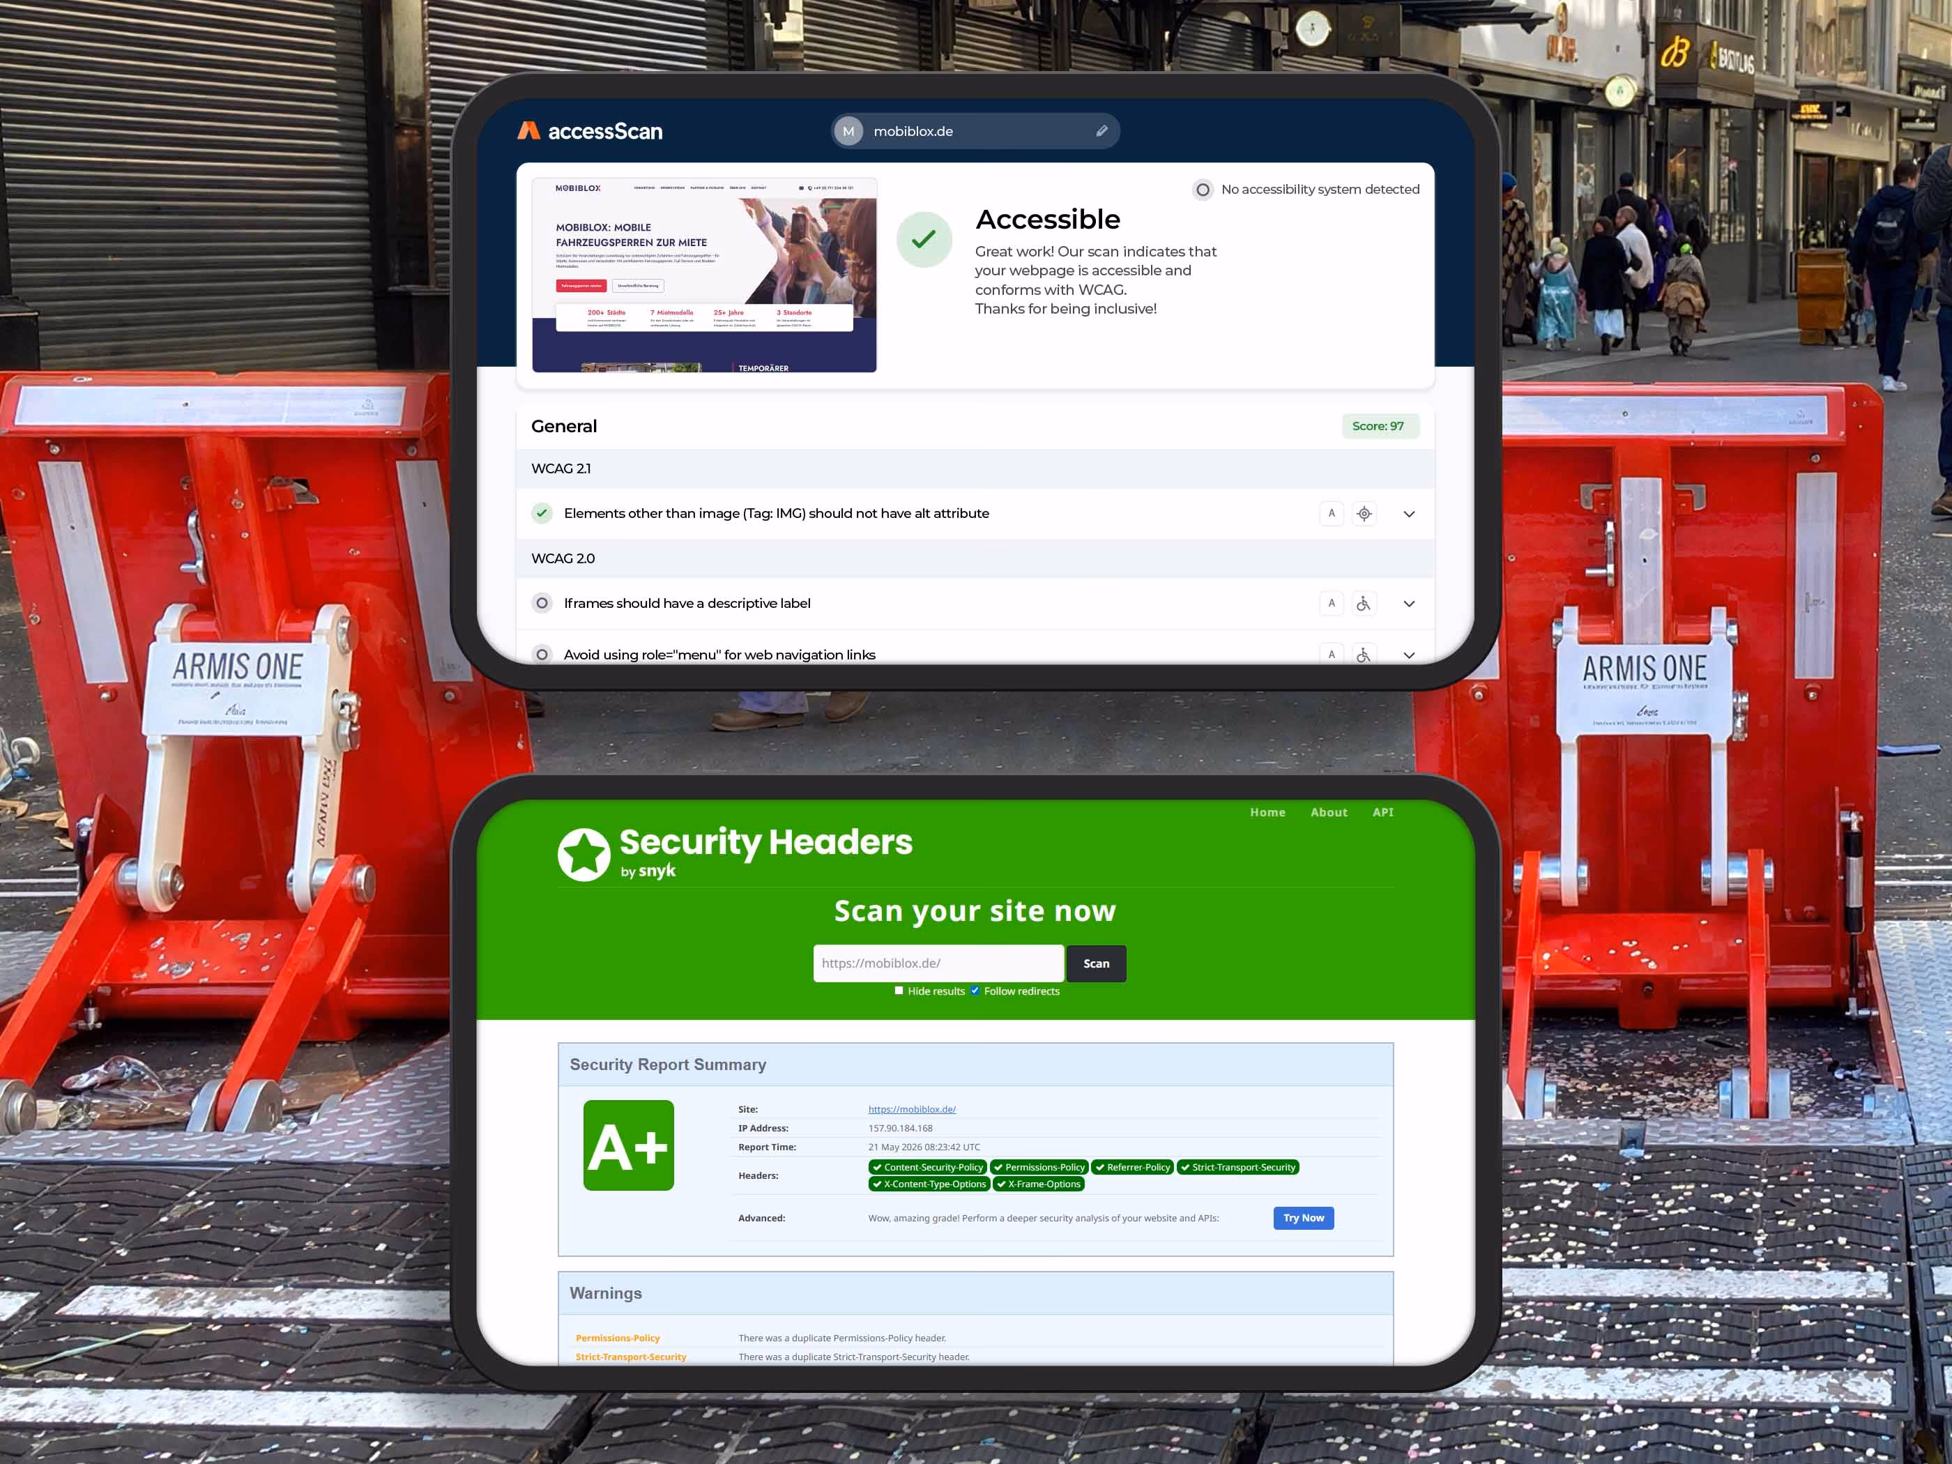Click the Permissions-Policy header badge
The width and height of the screenshot is (1952, 1464).
(x=1039, y=1166)
